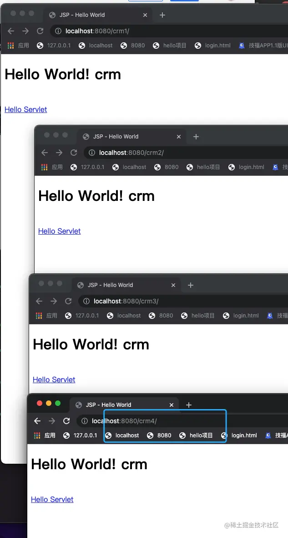View site info icon in crm3 address bar

[x=86, y=301]
